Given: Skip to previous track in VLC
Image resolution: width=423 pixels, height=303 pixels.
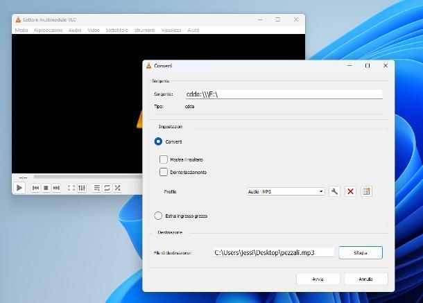Looking at the screenshot, I should click(x=35, y=188).
